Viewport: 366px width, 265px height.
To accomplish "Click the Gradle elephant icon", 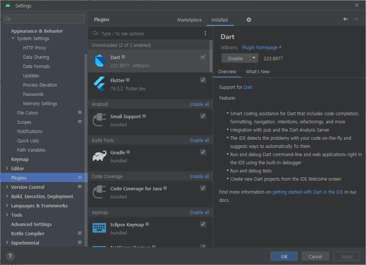I will click(x=99, y=156).
